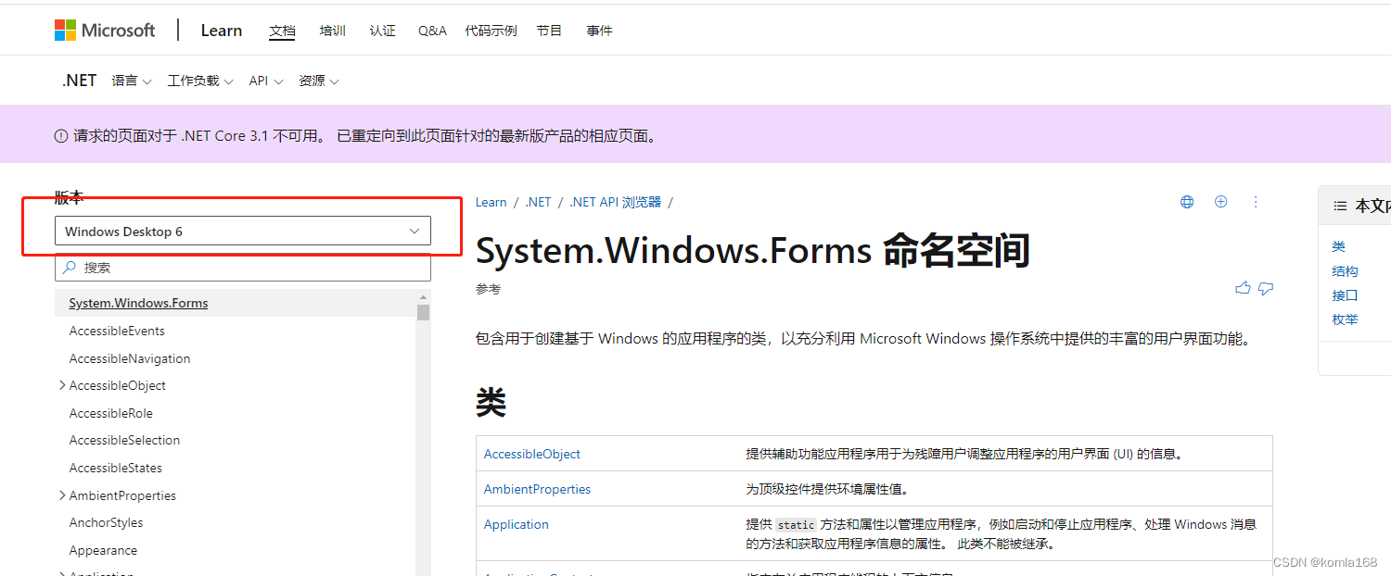Viewport: 1391px width, 576px height.
Task: Open the 事件 tab
Action: click(600, 31)
